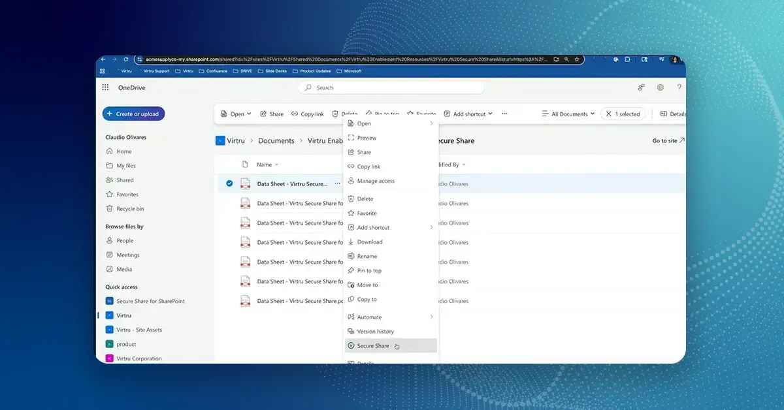Click the OneDrive Search input field
This screenshot has height=410, width=784.
click(x=392, y=87)
